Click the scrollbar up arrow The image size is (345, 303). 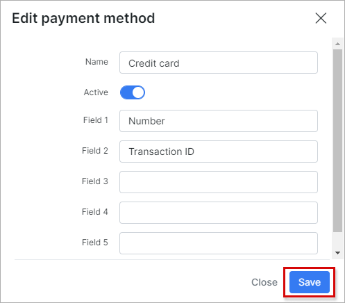coord(337,44)
